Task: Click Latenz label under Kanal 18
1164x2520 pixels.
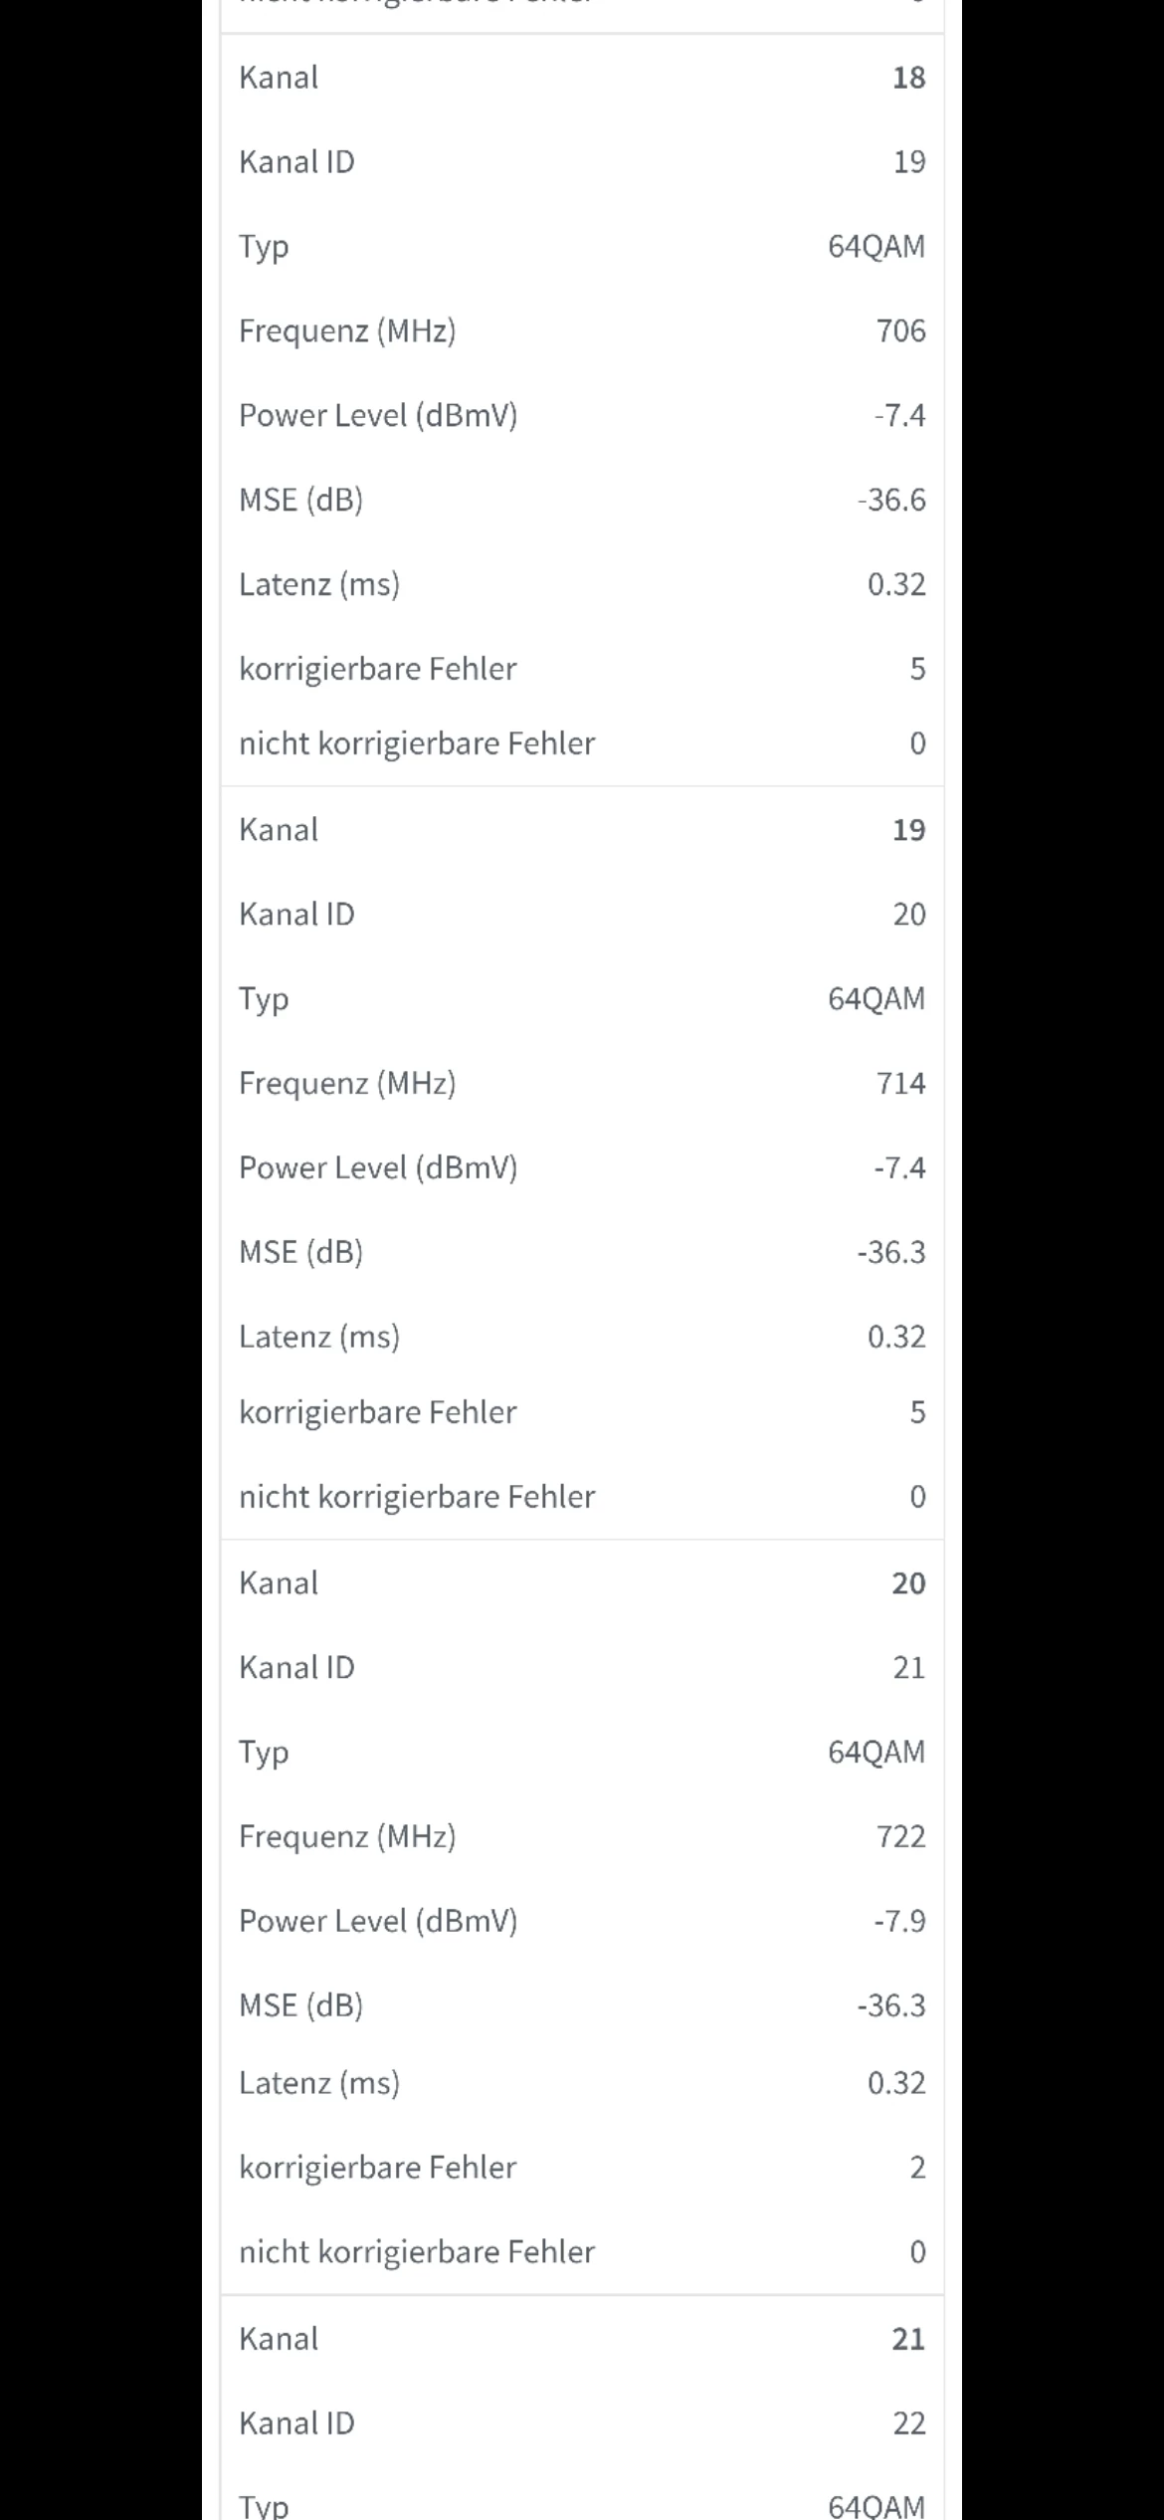Action: (319, 584)
